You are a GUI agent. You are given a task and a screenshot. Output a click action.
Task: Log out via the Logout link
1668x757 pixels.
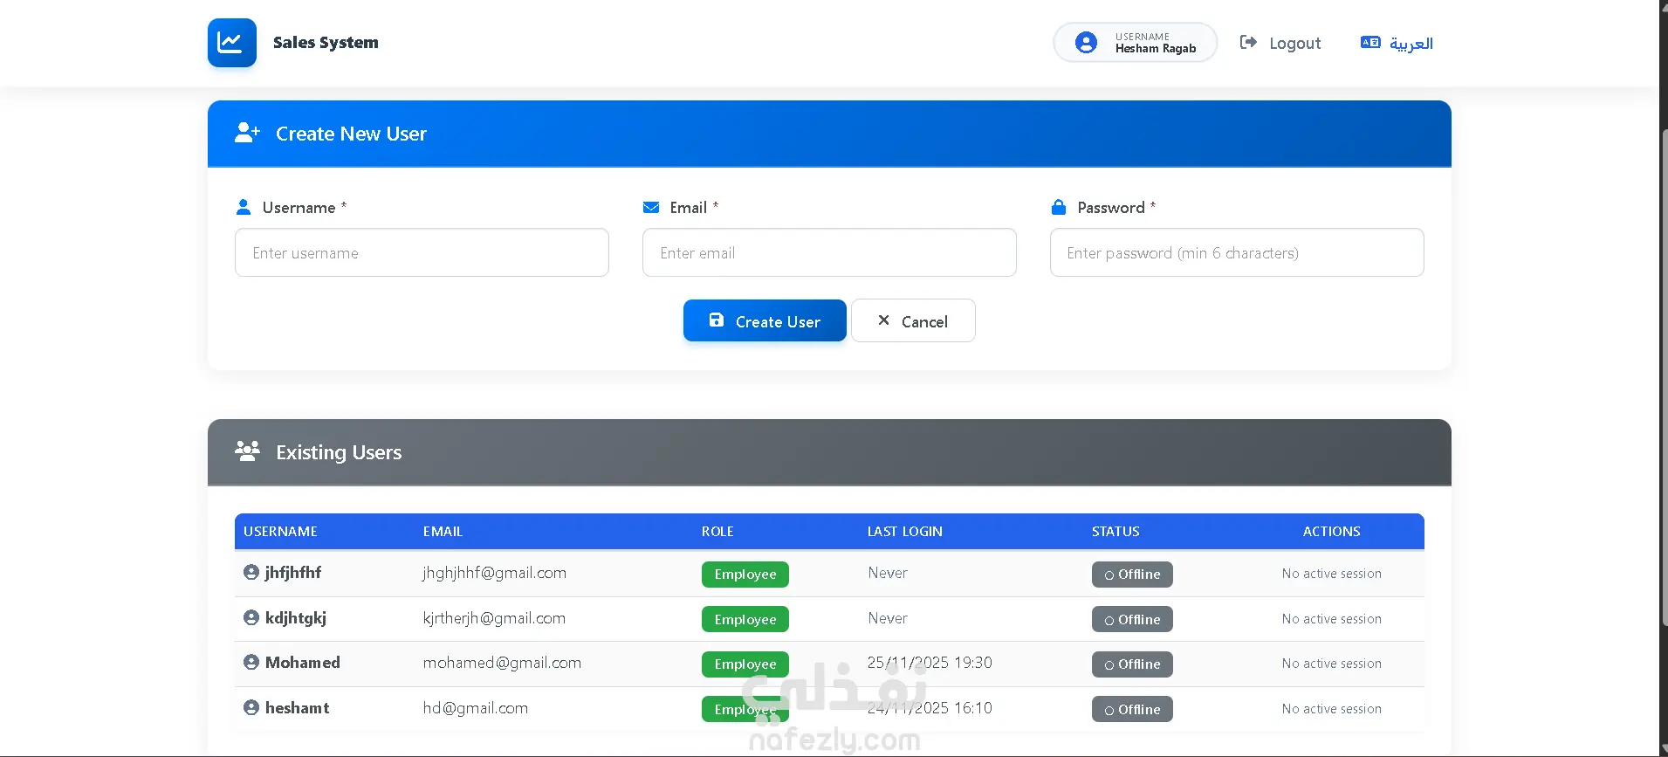[x=1280, y=43]
